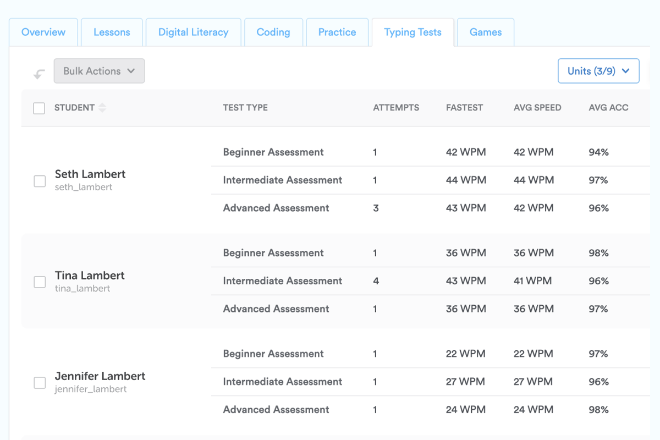Screen dimensions: 660x440
Task: Tick the Jennifer Lambert checkbox
Action: [x=40, y=383]
